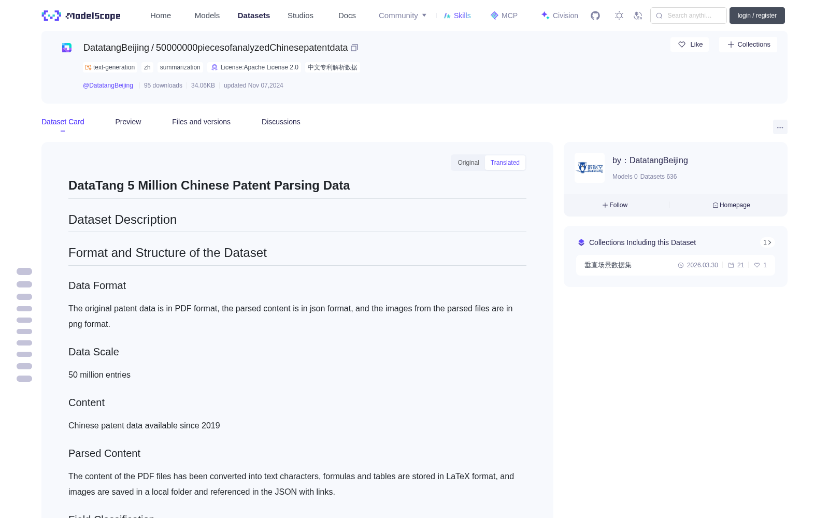This screenshot has height=518, width=829.
Task: Show the Original version of the card
Action: tap(468, 163)
